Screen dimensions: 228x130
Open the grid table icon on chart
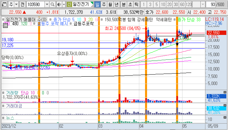pos(5,26)
